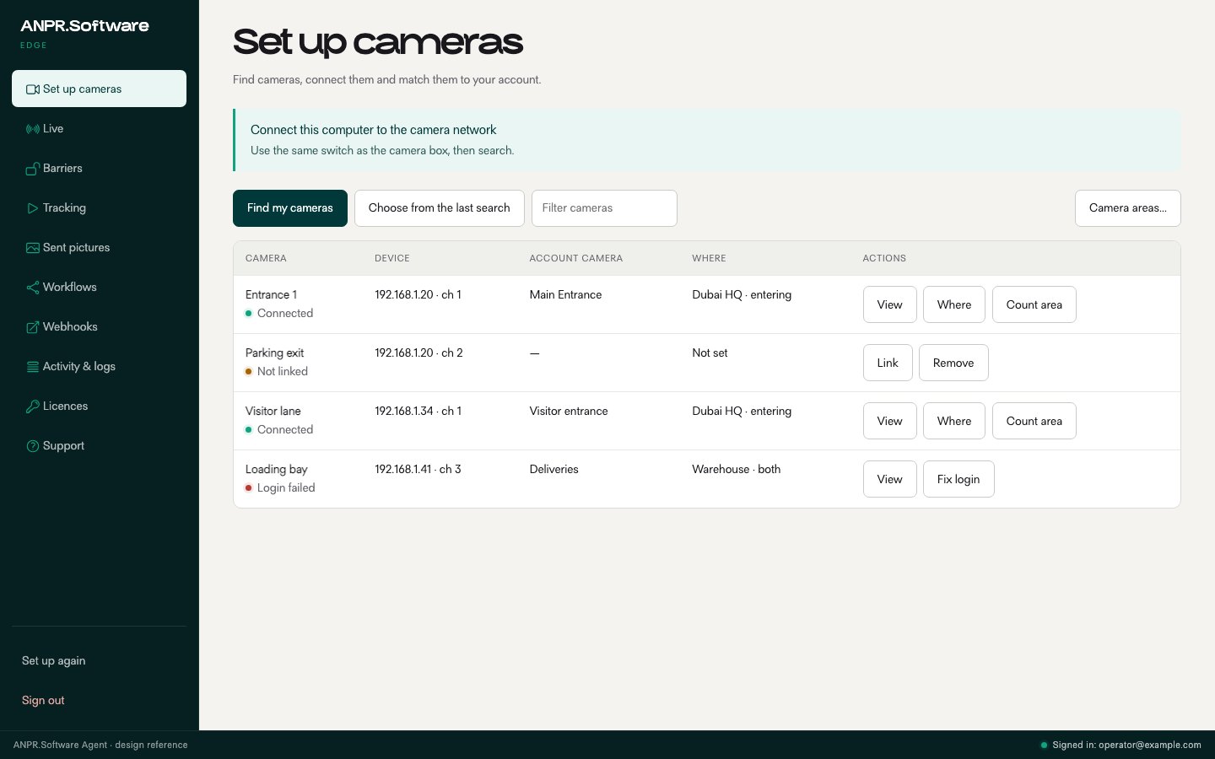Click signed-in status operator@example.com
The width and height of the screenshot is (1215, 759).
point(1120,745)
